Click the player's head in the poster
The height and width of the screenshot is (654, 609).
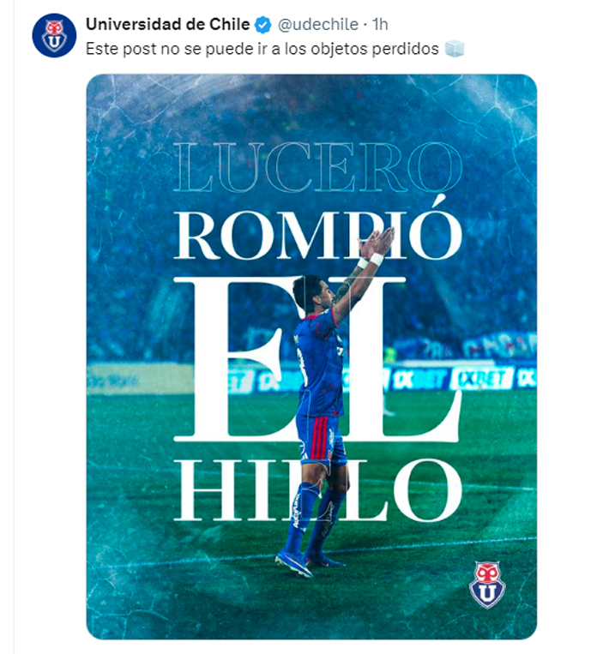[x=312, y=292]
